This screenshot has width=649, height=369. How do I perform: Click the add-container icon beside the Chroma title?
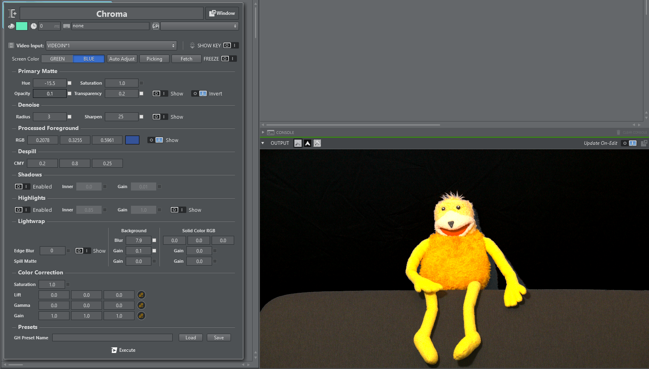12,13
